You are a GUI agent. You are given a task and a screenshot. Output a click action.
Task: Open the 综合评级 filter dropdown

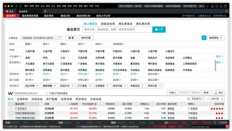coord(120,86)
